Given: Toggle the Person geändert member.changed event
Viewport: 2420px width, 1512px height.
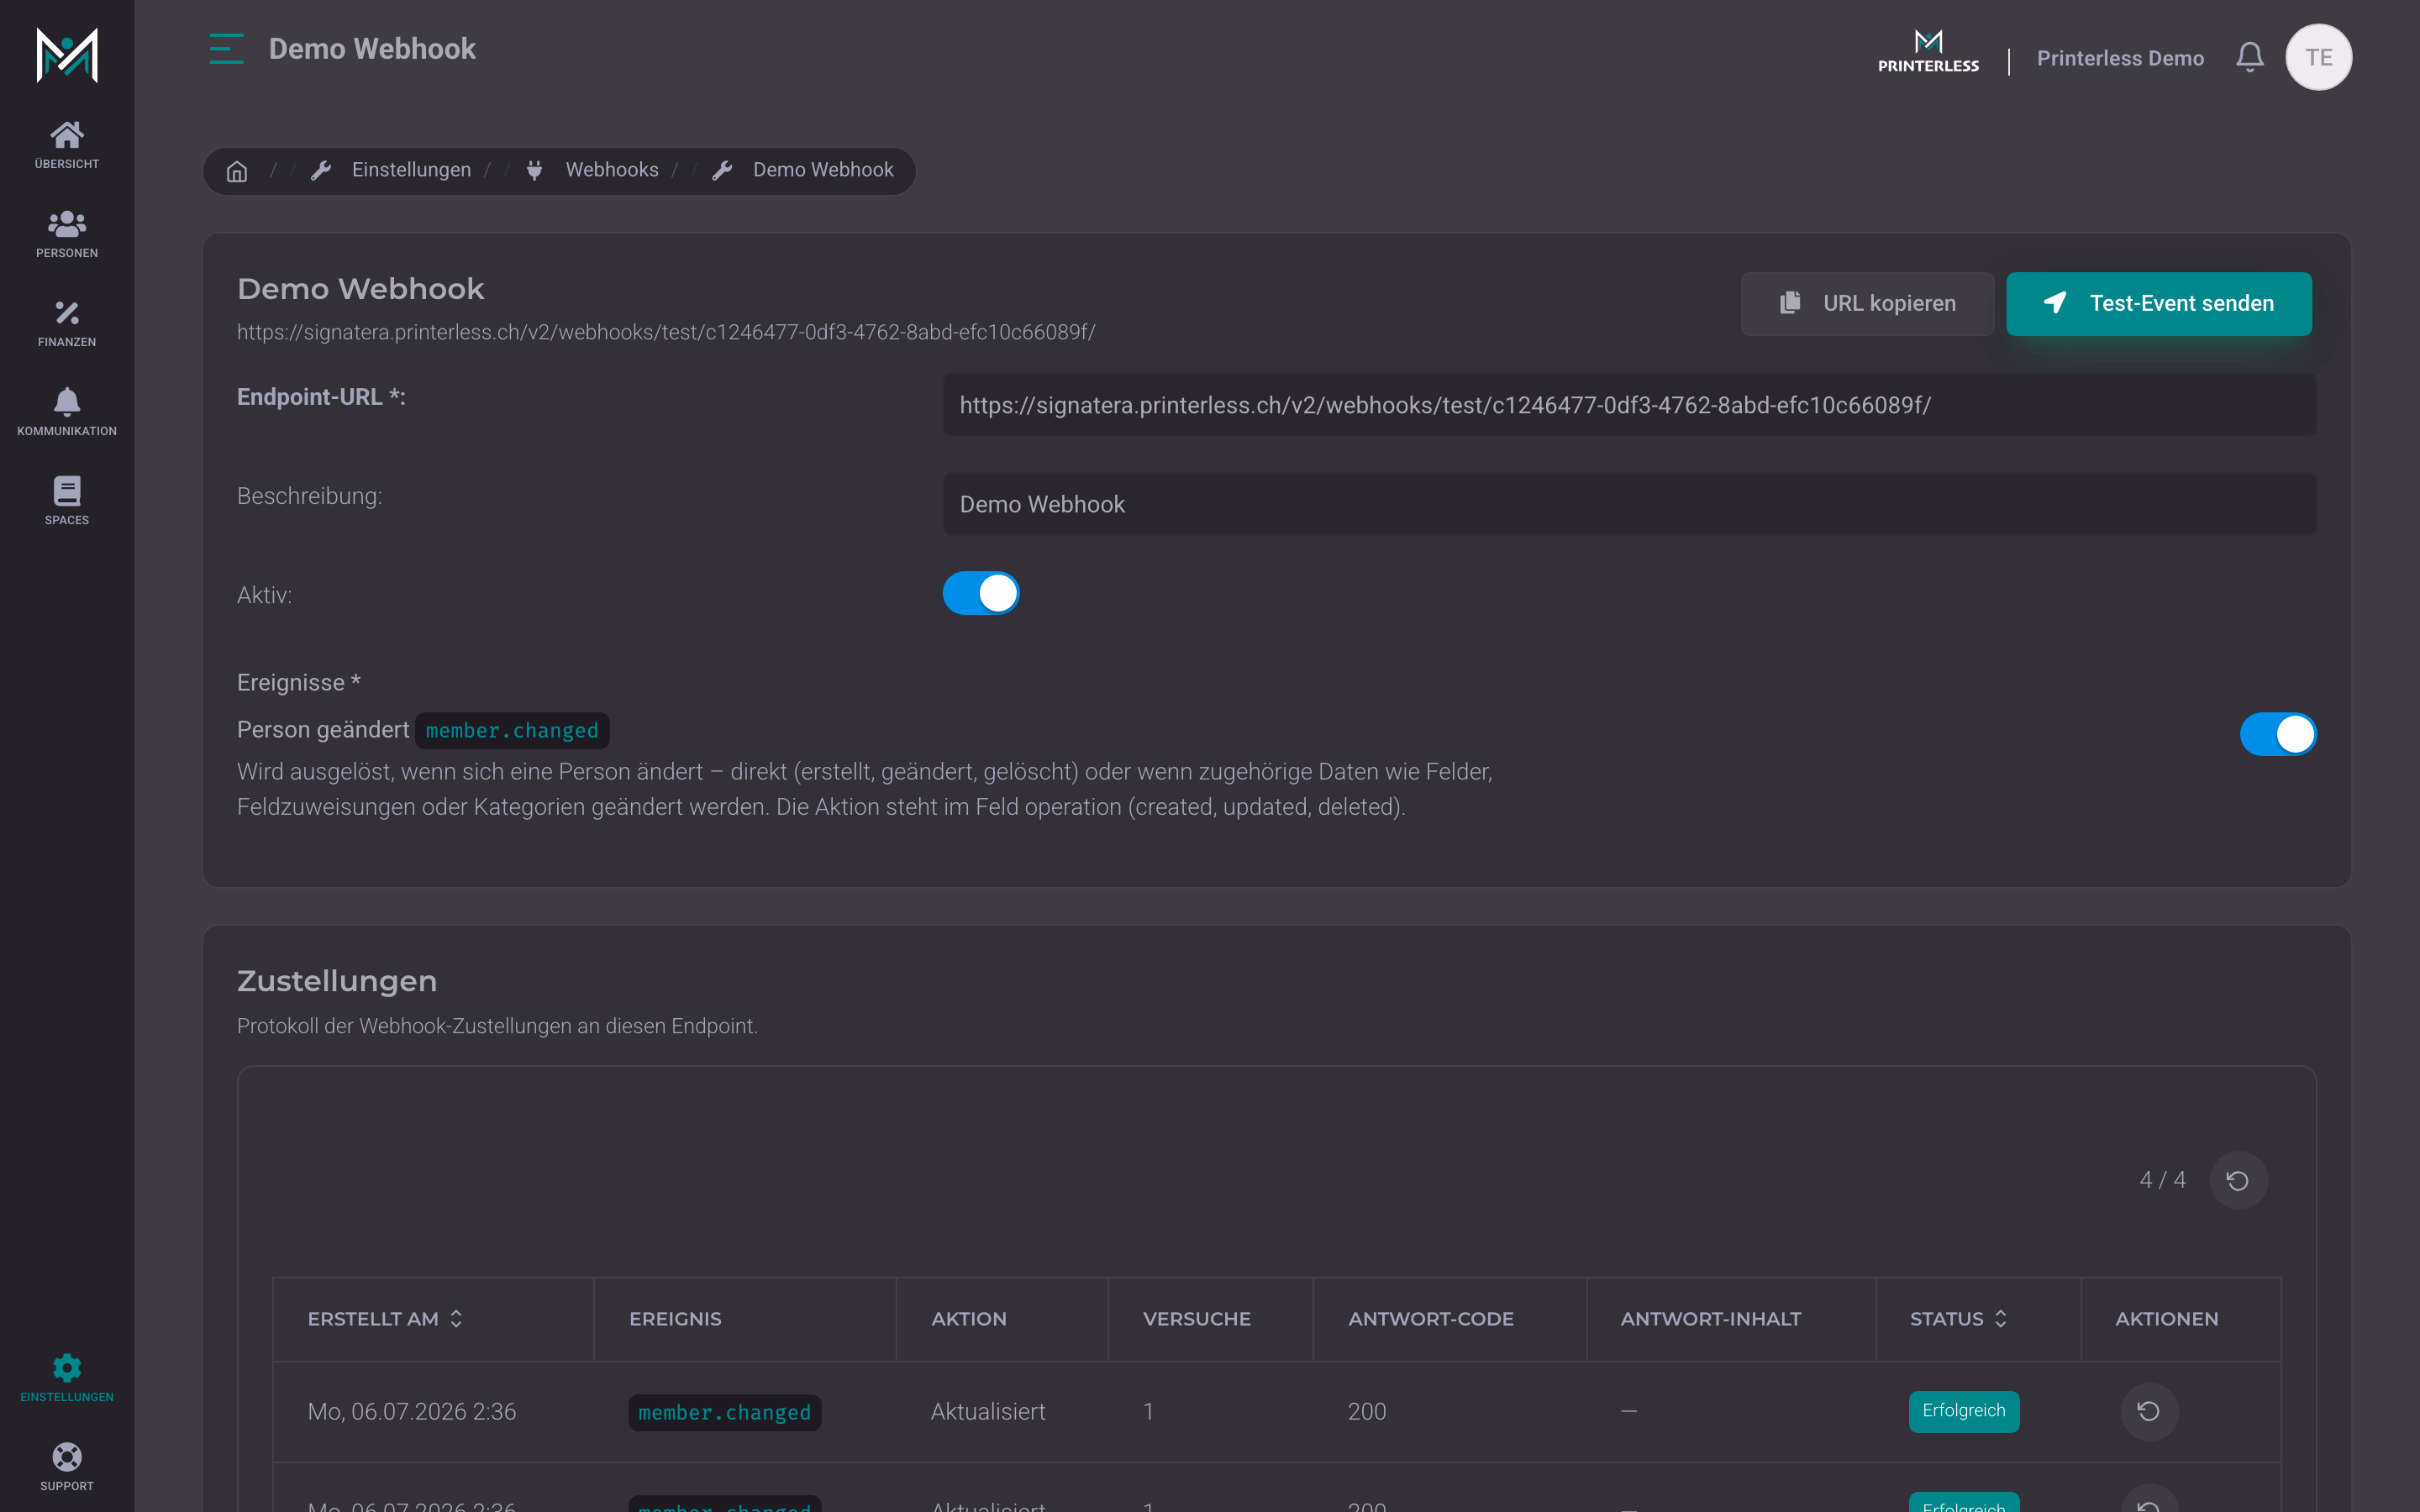Looking at the screenshot, I should (2278, 734).
